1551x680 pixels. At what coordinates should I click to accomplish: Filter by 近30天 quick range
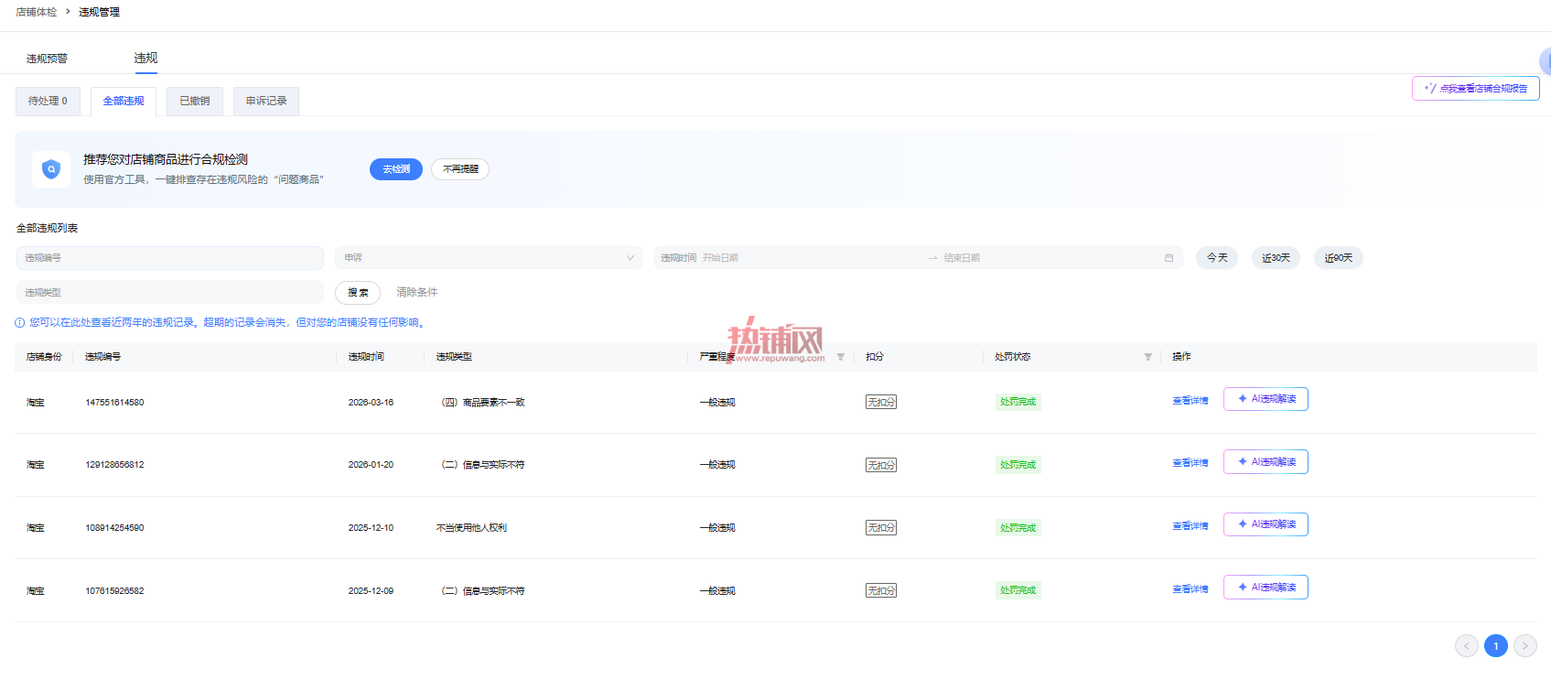(x=1276, y=258)
